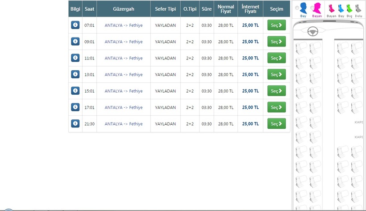Click the gray Dolu seat legend icon
Viewport: 366px width, 211px height.
point(358,8)
